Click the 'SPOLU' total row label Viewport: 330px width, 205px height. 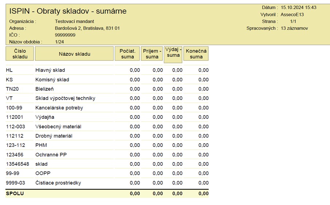point(15,194)
